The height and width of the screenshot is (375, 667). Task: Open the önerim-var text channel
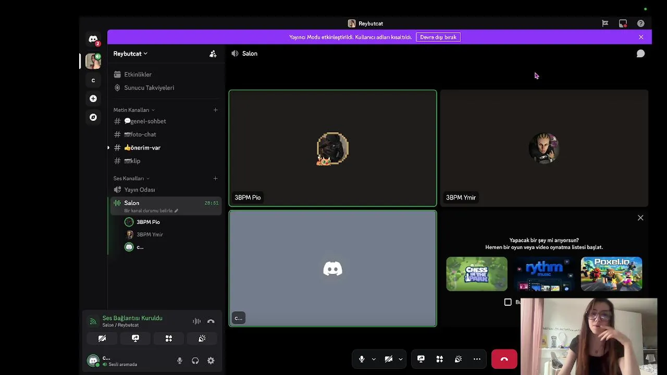[x=166, y=148]
